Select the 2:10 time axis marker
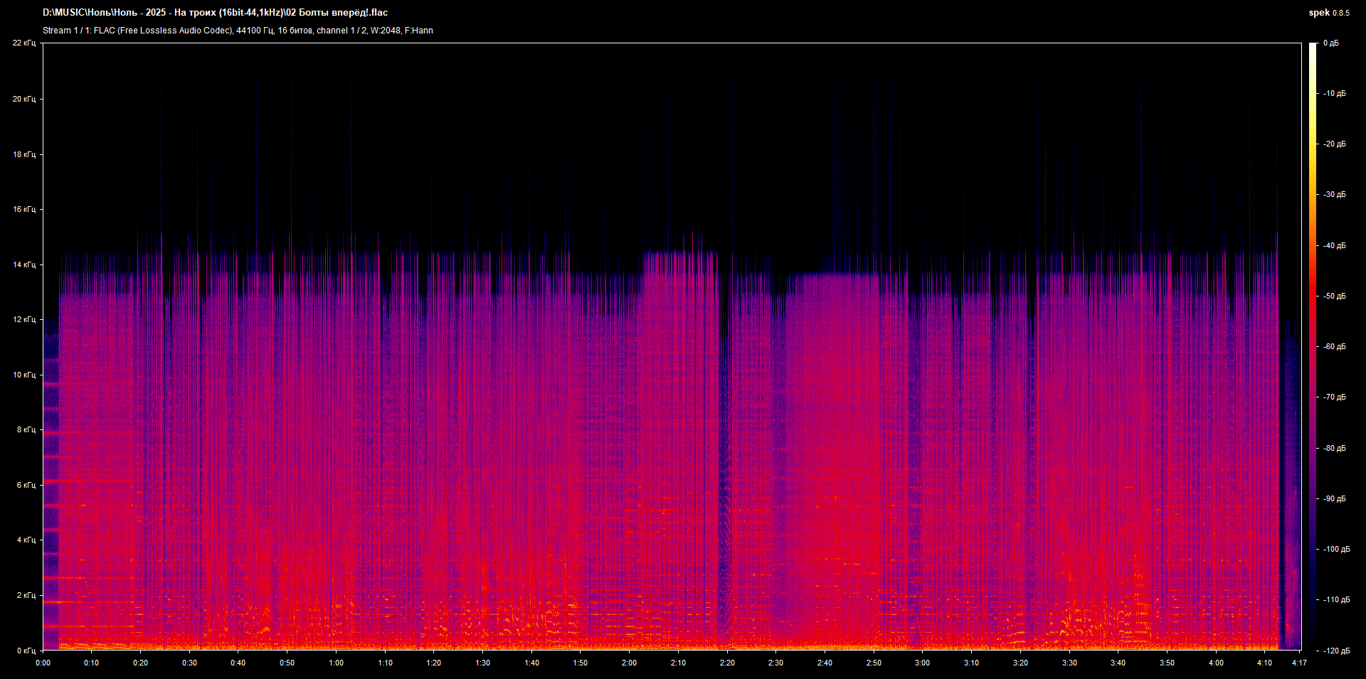 pyautogui.click(x=678, y=663)
